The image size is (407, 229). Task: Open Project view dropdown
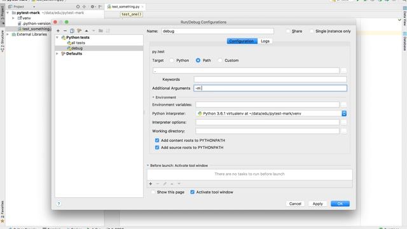[34, 7]
